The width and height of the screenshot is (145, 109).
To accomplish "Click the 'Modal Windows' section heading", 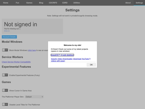I will [12, 42].
